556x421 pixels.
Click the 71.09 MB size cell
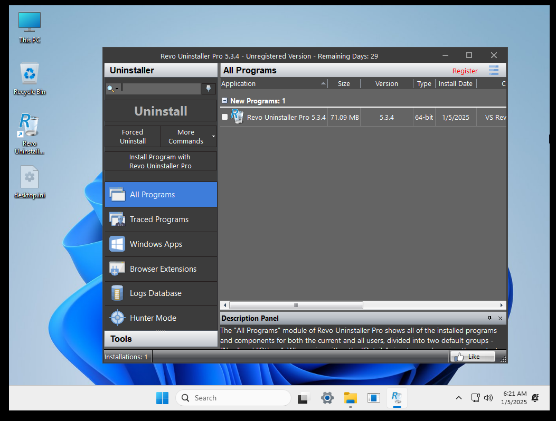(345, 117)
